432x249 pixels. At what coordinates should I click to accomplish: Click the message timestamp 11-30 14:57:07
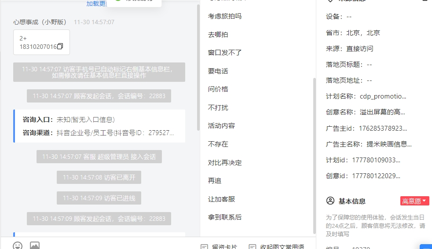pyautogui.click(x=94, y=22)
